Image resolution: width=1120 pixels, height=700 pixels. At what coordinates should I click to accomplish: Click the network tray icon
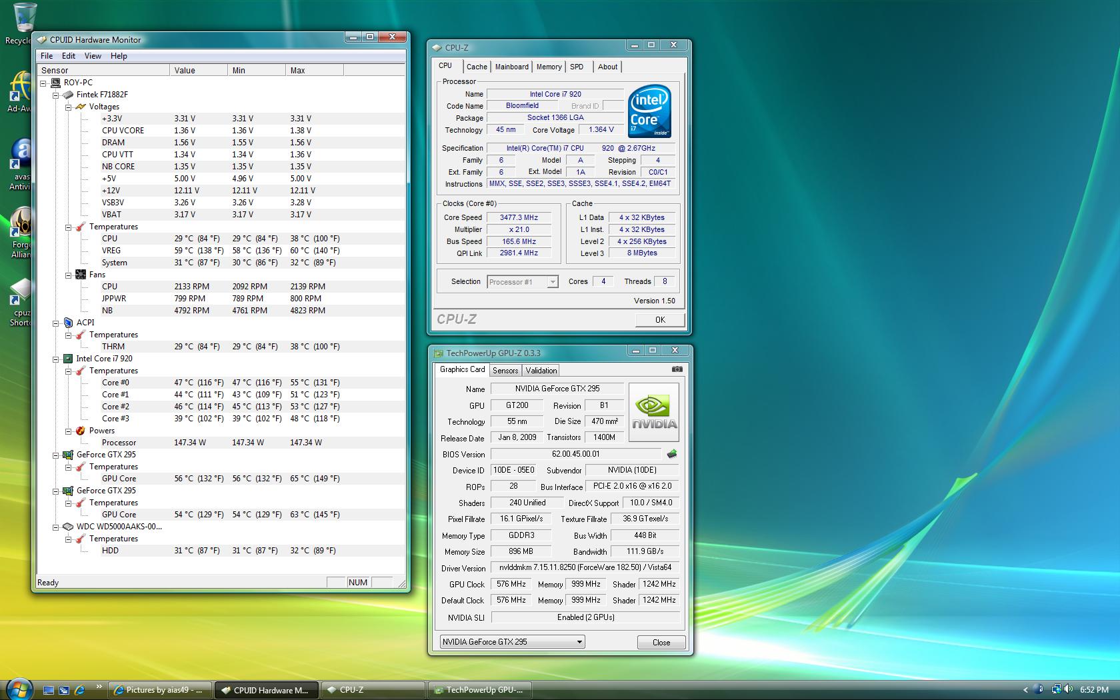1056,689
